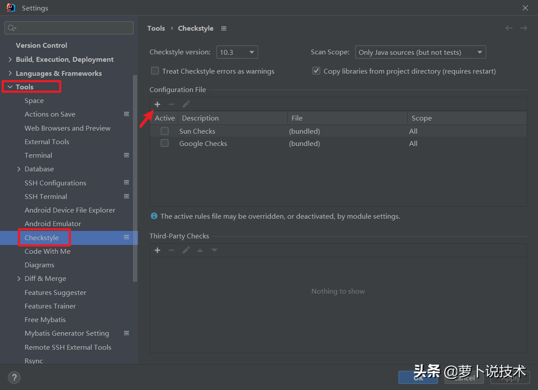Open Code With Me settings

coord(47,251)
